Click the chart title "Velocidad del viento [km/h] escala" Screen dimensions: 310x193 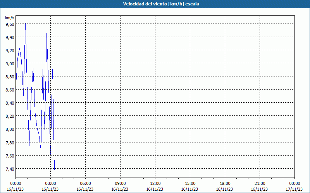point(161,4)
